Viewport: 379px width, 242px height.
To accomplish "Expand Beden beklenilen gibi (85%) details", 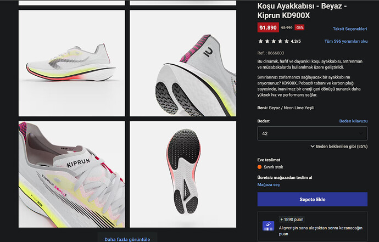I will point(339,147).
